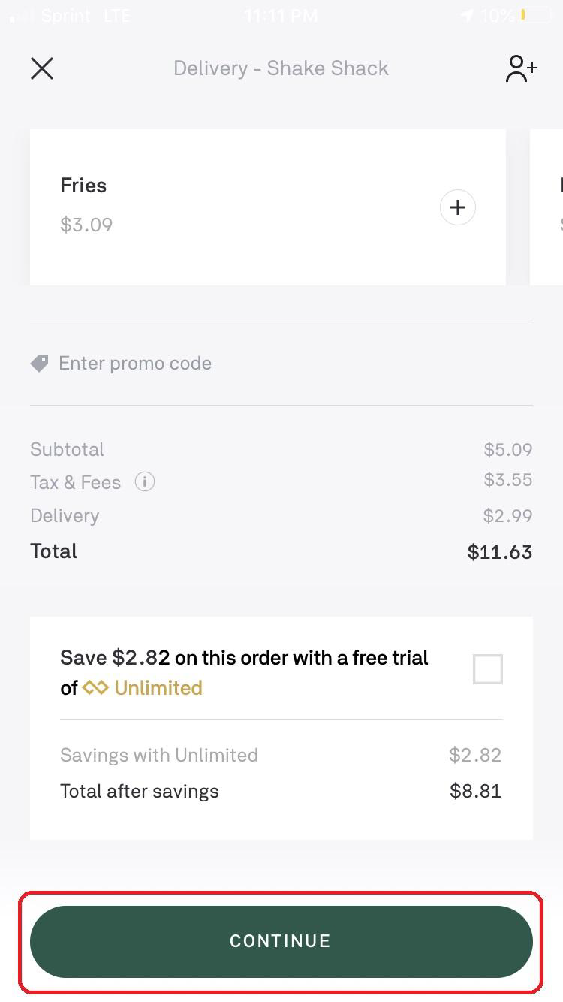Tap the Total row in the order summary
Image resolution: width=563 pixels, height=1002 pixels.
[x=281, y=551]
